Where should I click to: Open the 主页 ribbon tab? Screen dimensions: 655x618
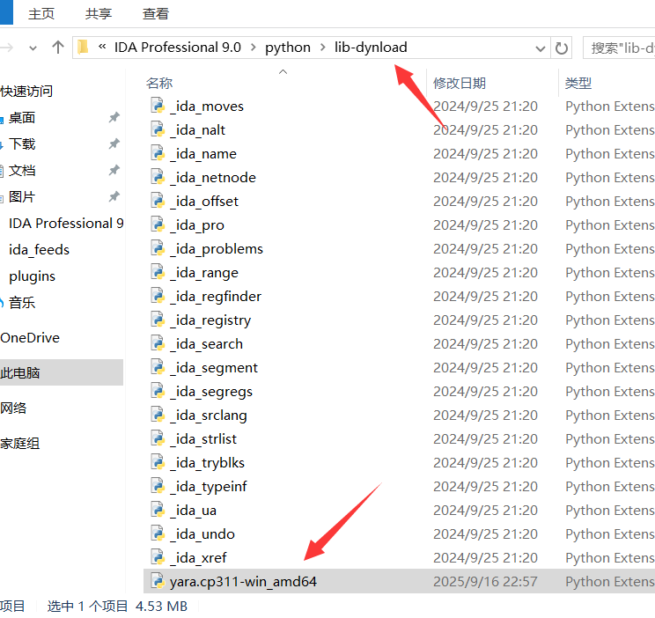click(x=41, y=14)
